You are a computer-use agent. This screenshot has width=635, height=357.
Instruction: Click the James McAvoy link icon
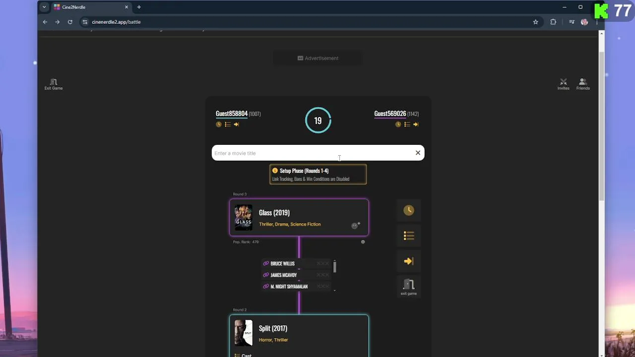(266, 275)
